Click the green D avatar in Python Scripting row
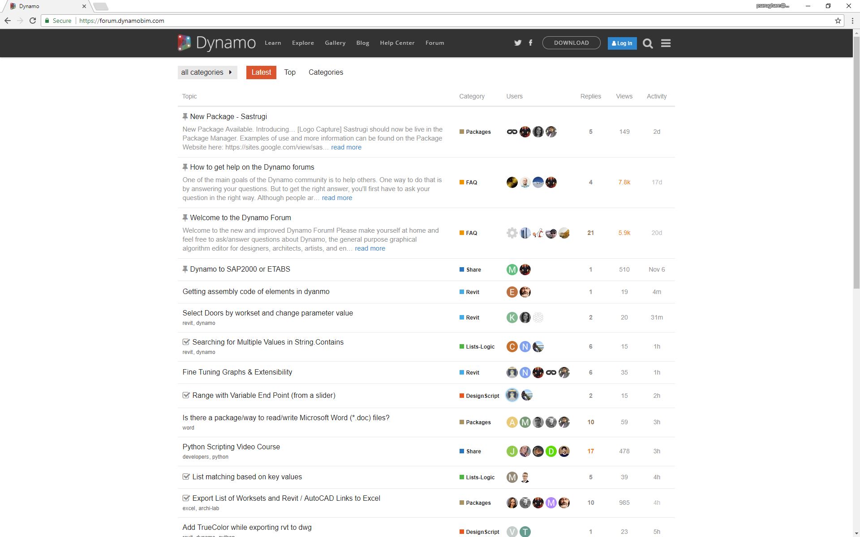The width and height of the screenshot is (860, 537). [x=551, y=451]
